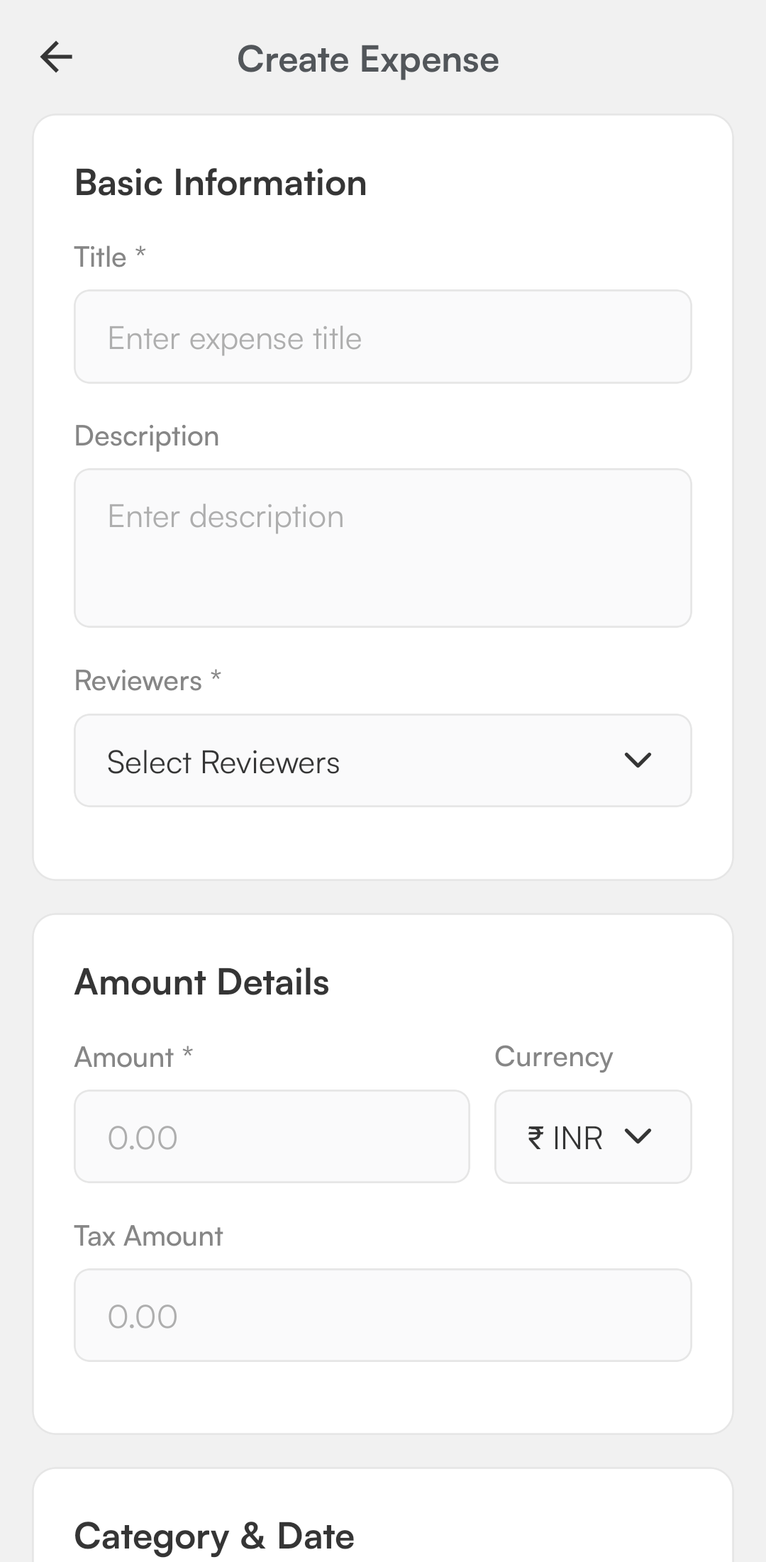Tap the back arrow icon
766x1562 pixels.
tap(57, 57)
